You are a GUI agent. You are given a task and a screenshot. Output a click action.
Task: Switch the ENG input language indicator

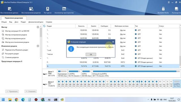pos(165,99)
